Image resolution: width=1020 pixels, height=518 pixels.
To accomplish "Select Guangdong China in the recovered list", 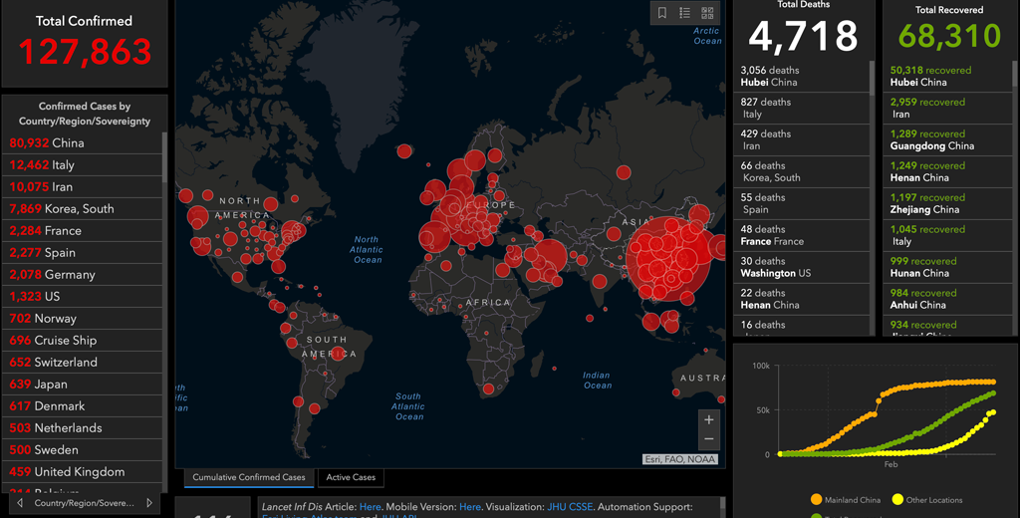I will click(x=931, y=139).
